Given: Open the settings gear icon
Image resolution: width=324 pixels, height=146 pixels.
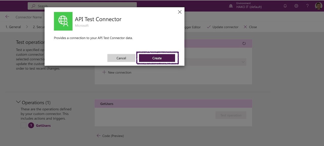Looking at the screenshot, I should (296, 6).
